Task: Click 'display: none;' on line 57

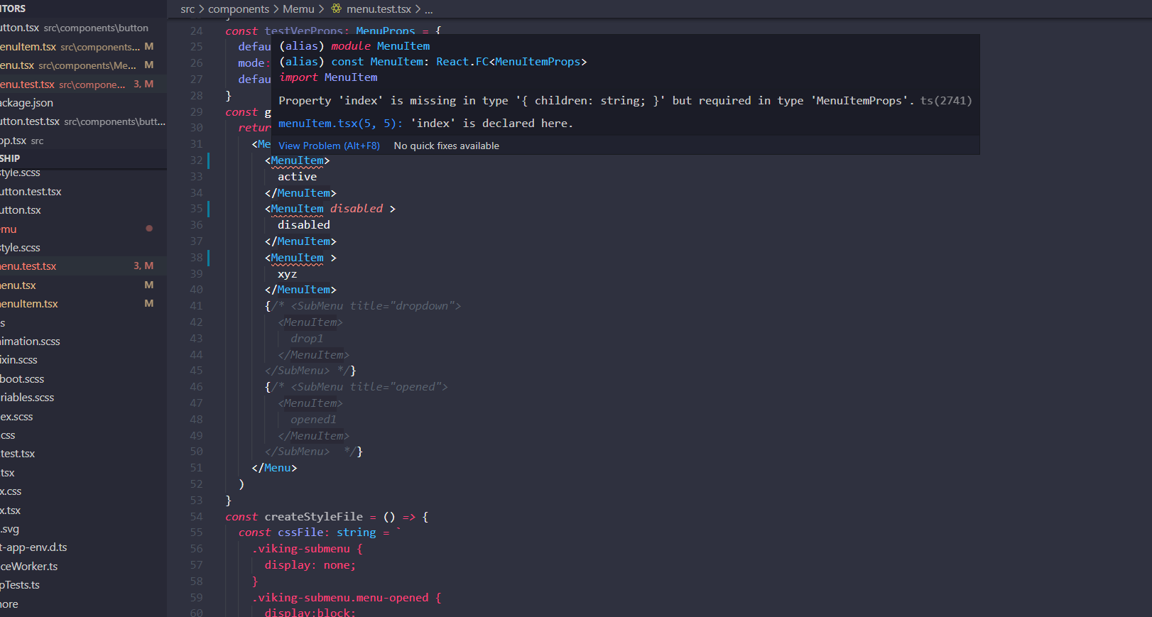Action: click(310, 565)
